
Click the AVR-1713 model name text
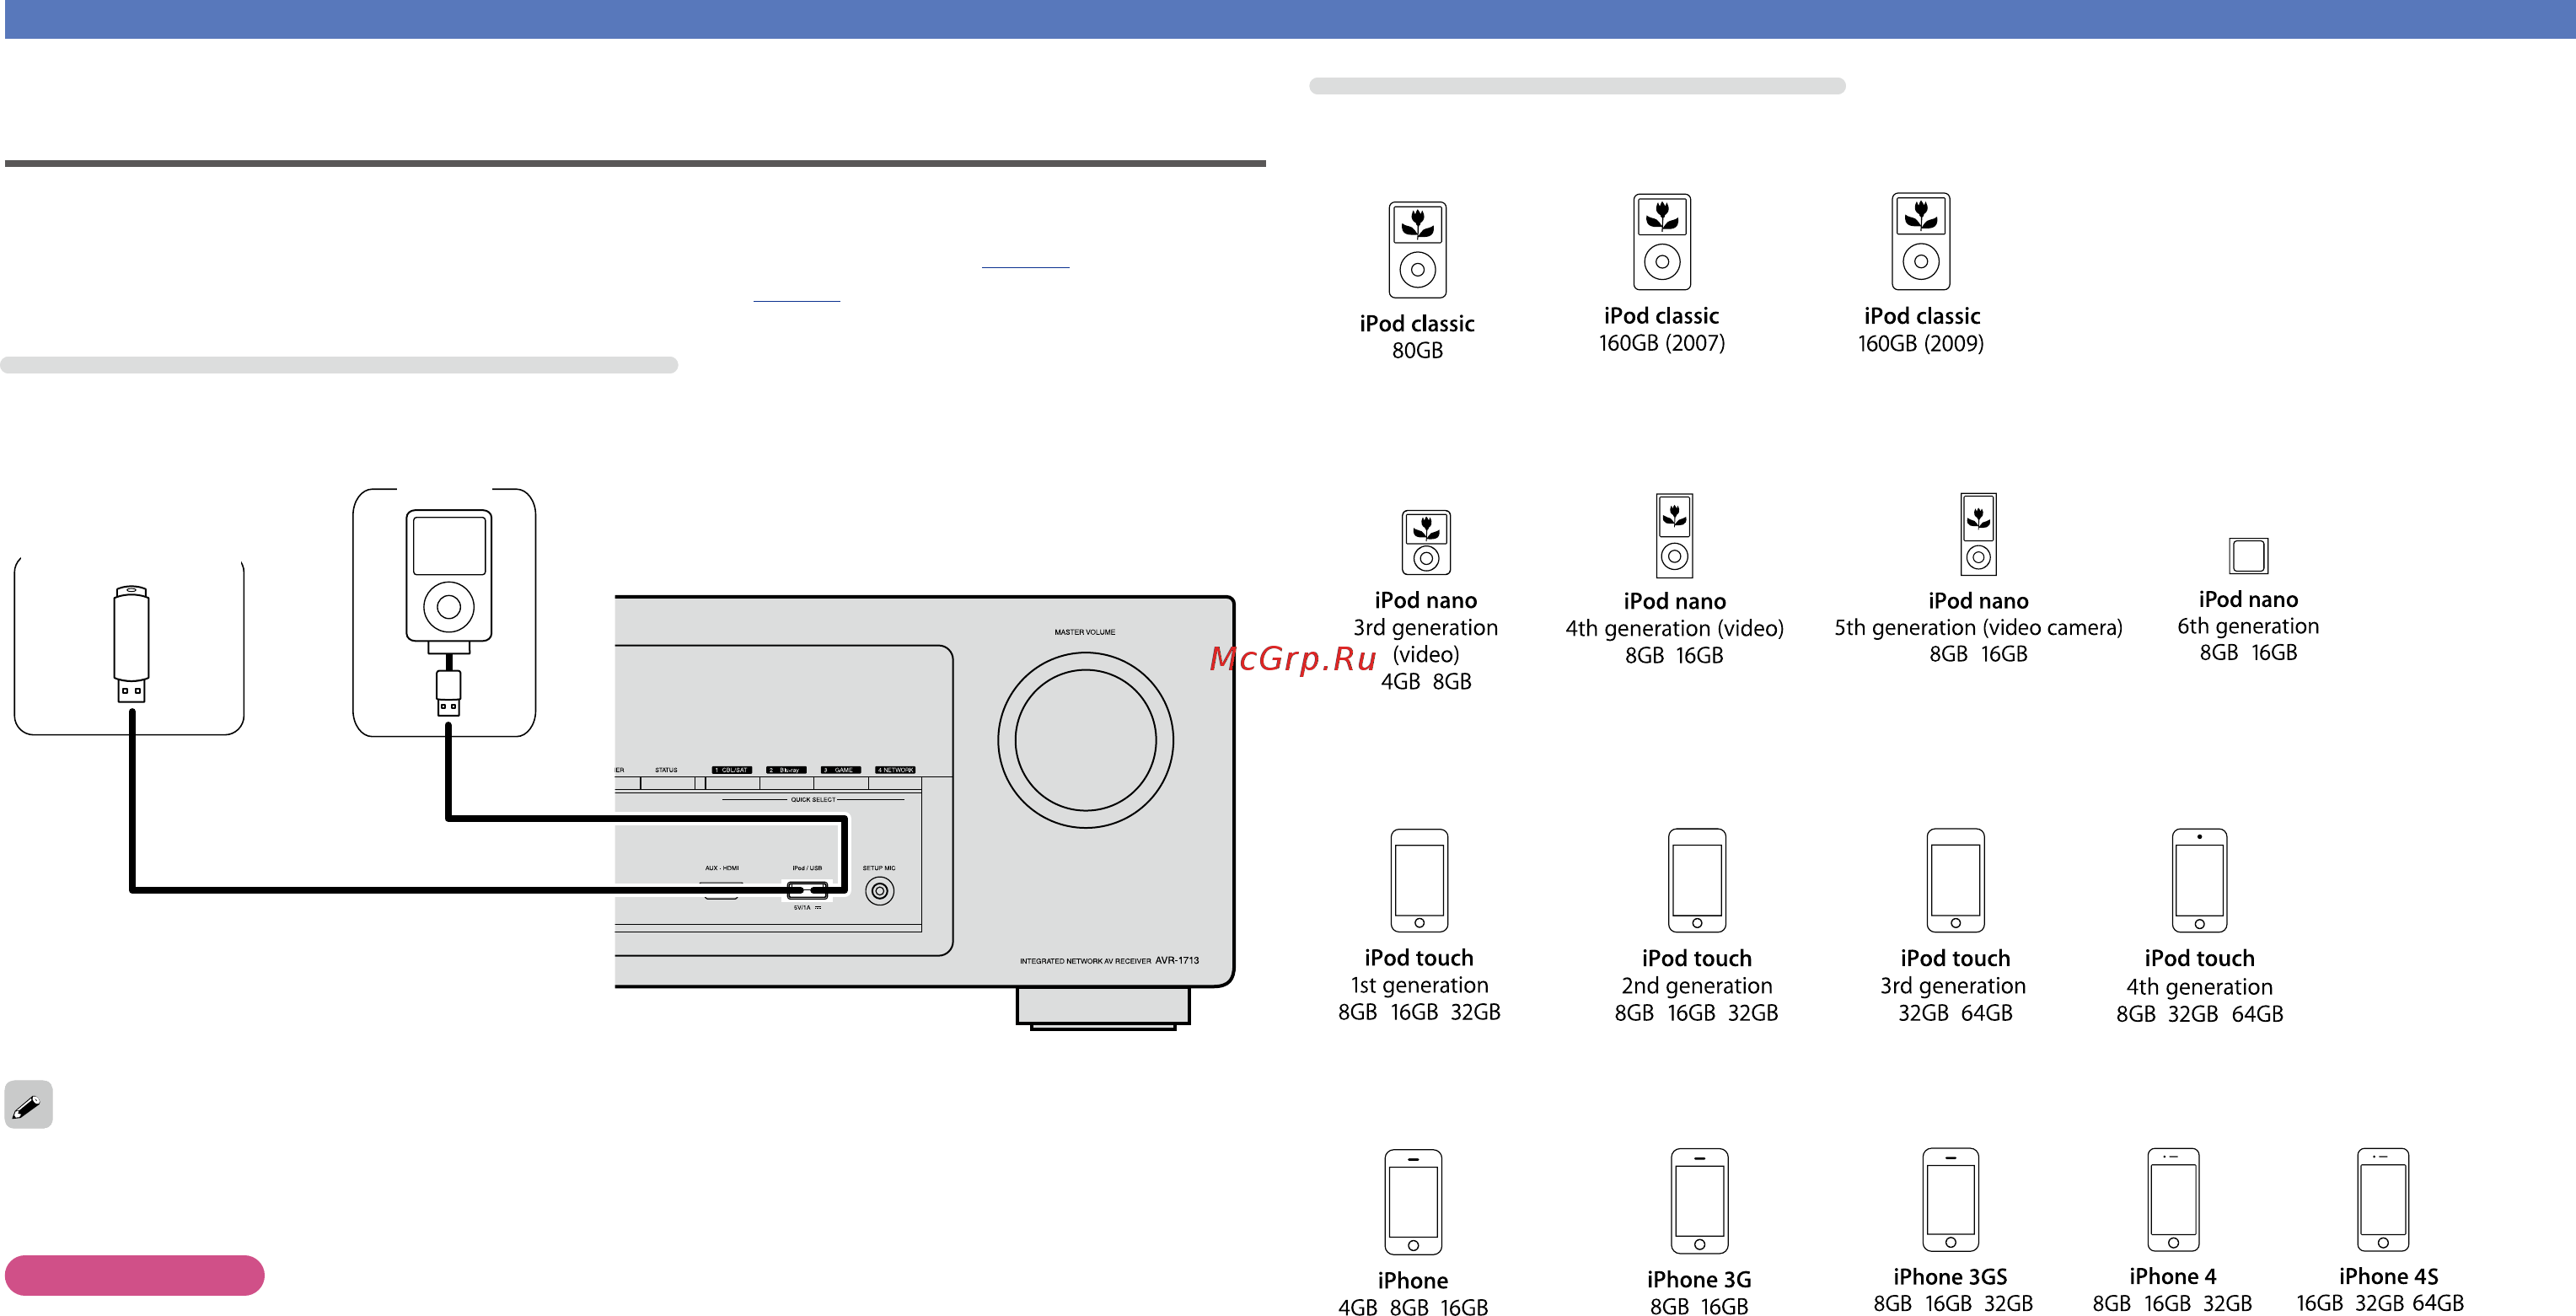[1176, 960]
